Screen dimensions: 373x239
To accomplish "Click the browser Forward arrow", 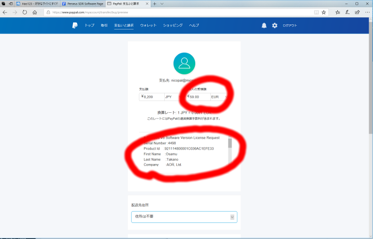I will tap(15, 12).
